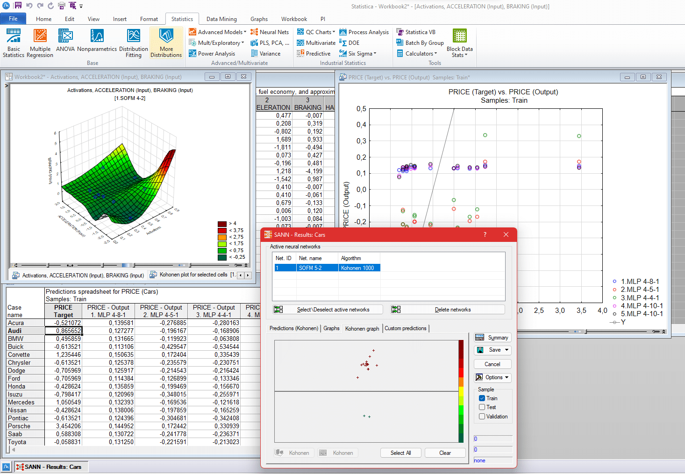Open Variance components analysis
Image resolution: width=685 pixels, height=474 pixels.
point(265,53)
